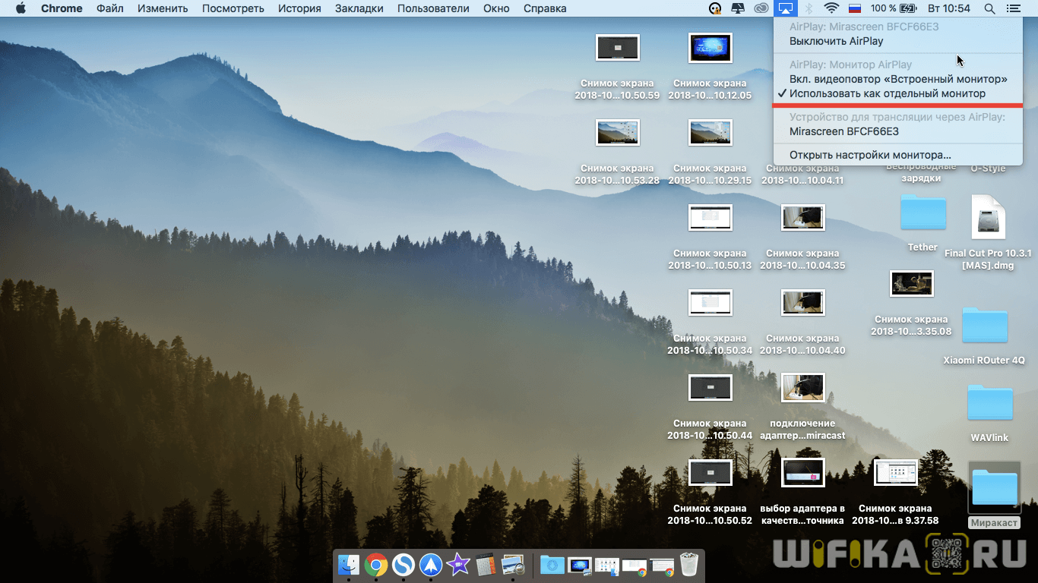Click "Открыть настройки монитора..."
The height and width of the screenshot is (583, 1038).
click(870, 155)
